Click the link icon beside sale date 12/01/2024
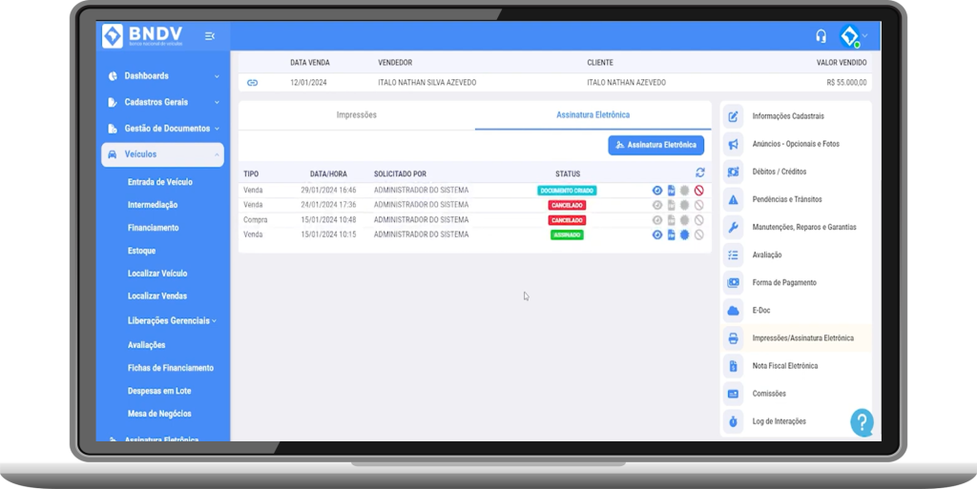The image size is (977, 489). pos(252,83)
